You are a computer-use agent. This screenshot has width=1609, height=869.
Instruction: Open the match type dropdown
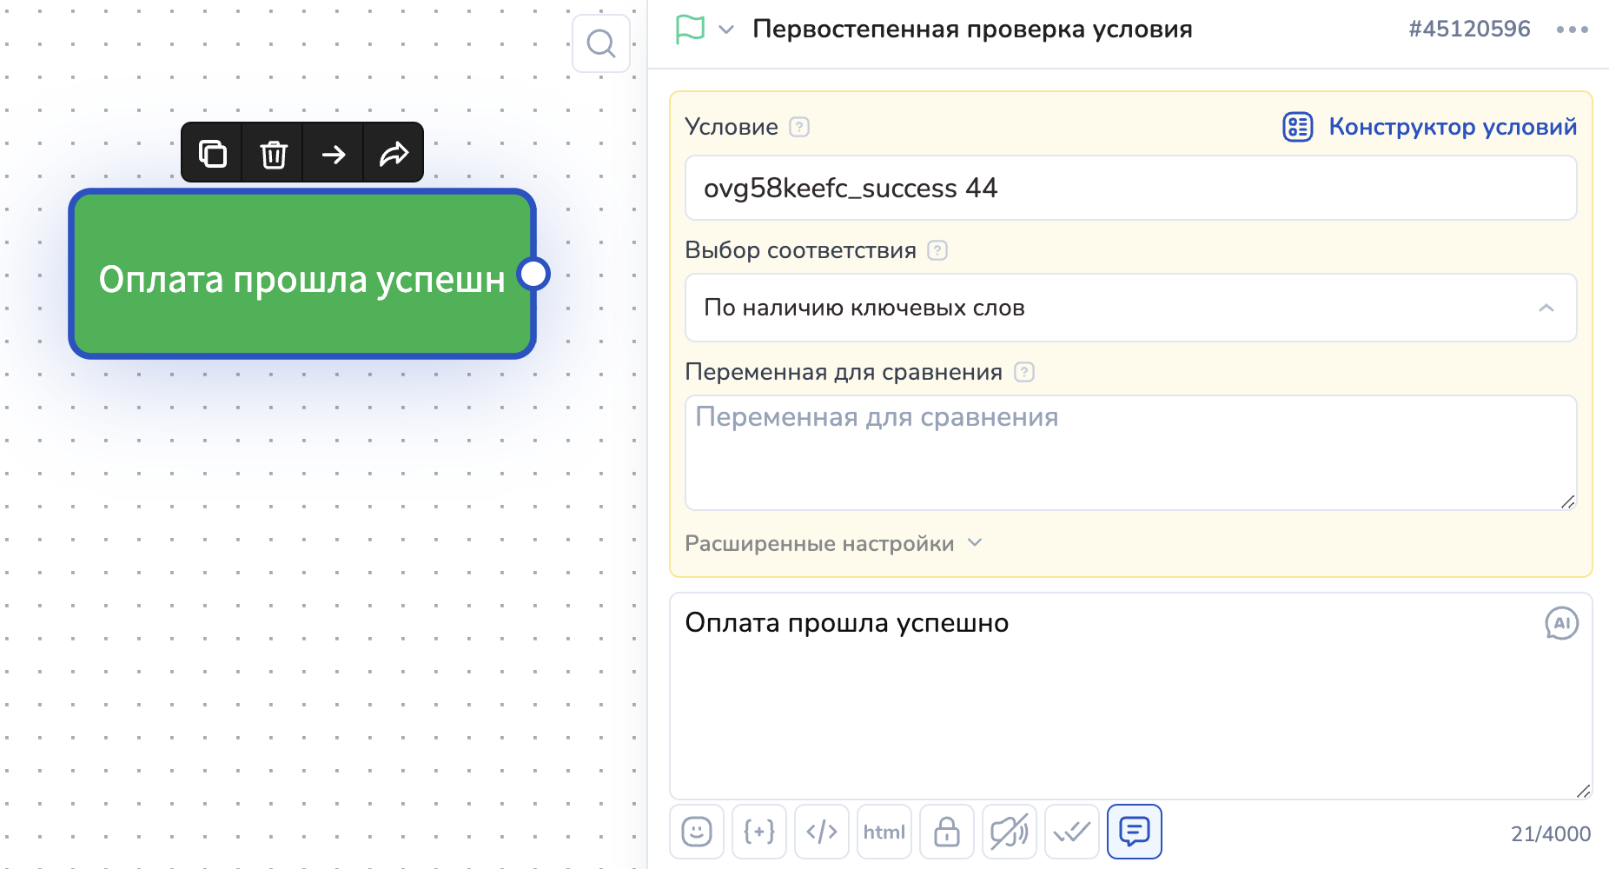[1130, 308]
